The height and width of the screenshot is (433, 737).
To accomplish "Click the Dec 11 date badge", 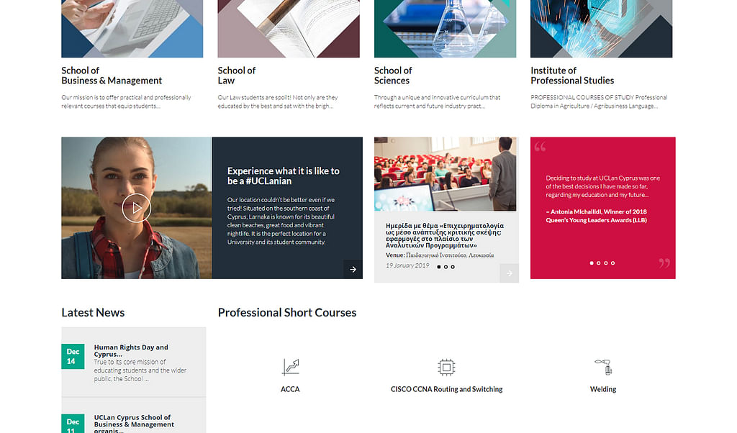I will pyautogui.click(x=73, y=424).
